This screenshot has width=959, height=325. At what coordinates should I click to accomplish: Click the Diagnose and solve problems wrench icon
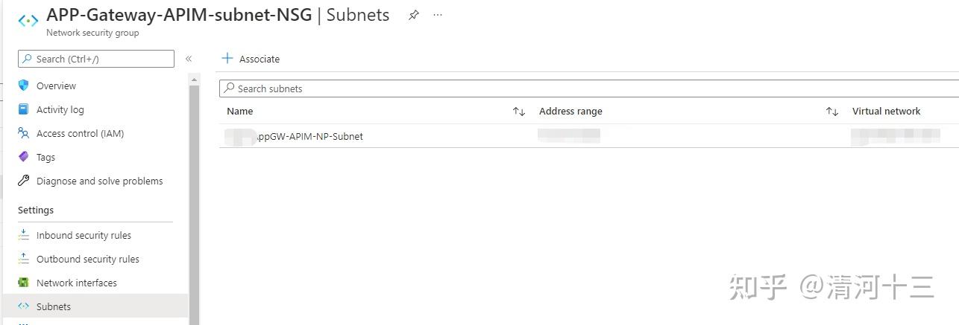24,181
